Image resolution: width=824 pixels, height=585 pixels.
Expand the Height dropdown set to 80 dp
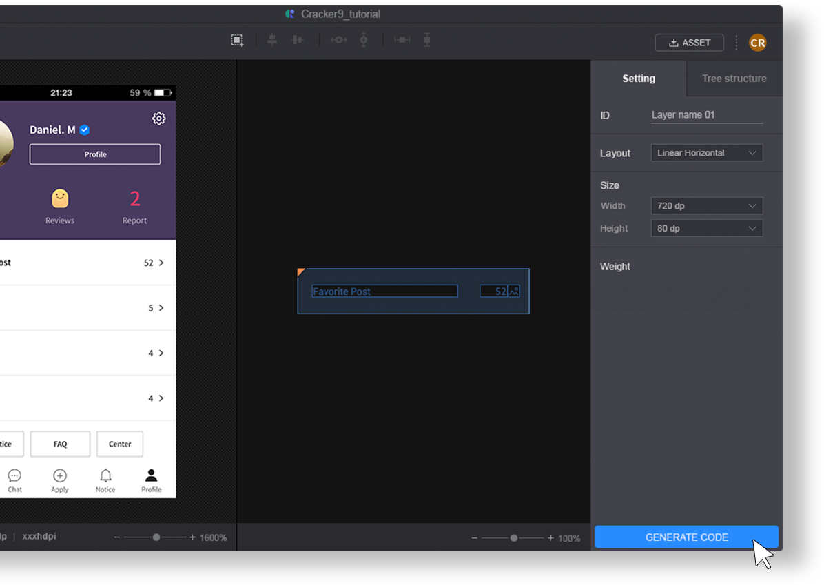tap(706, 228)
